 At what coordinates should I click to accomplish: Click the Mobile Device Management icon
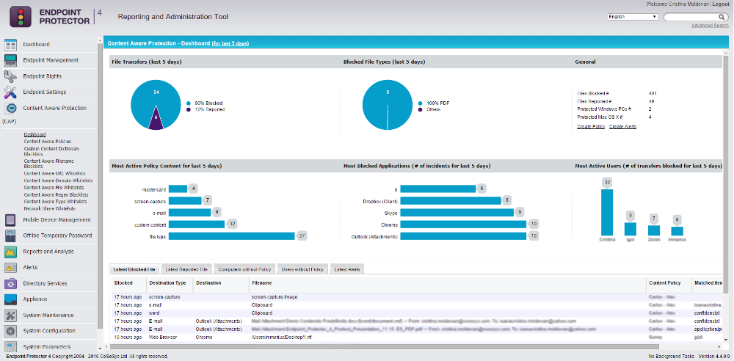point(11,220)
